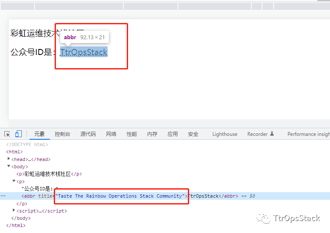Switch to the 源代码 tab
The height and width of the screenshot is (233, 330).
88,134
